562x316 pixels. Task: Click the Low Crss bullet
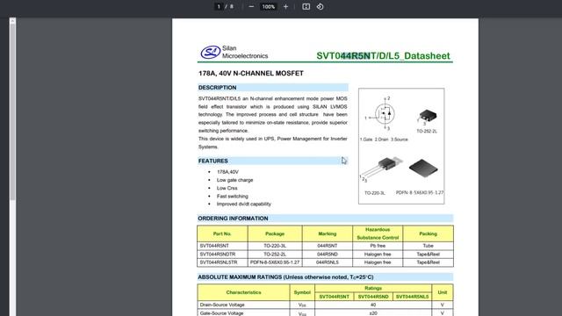pyautogui.click(x=227, y=188)
